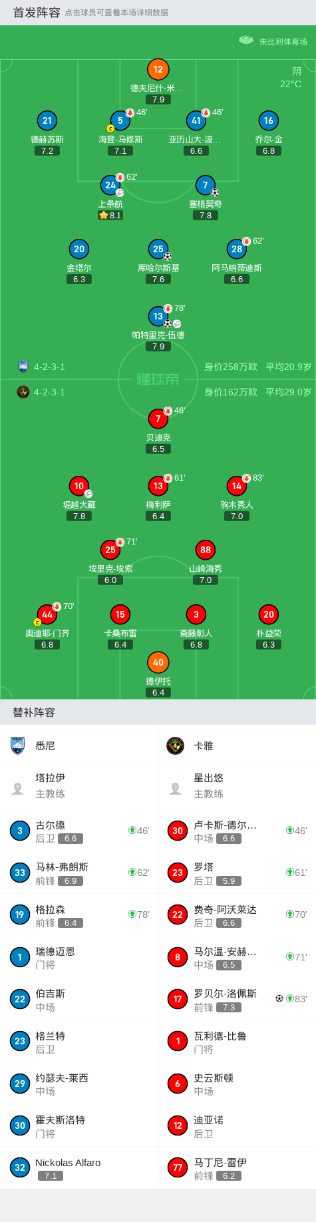Open number 44 奥迪耶-门齐 captain badge
Screen dimensions: 316x1222
tap(47, 614)
